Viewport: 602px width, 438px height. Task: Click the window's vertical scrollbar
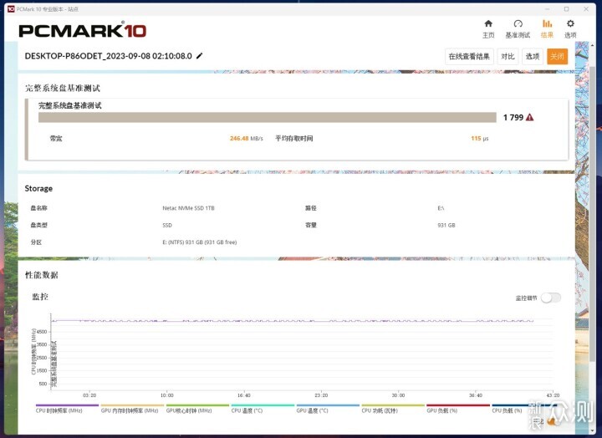tap(592, 215)
